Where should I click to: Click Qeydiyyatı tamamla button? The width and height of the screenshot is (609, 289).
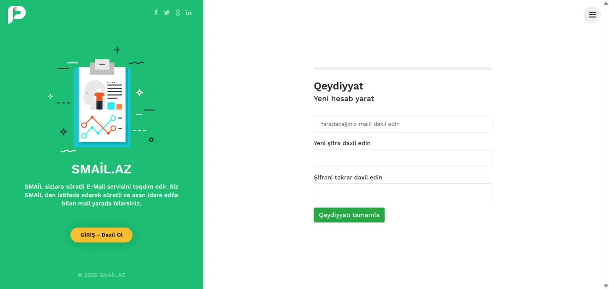click(x=349, y=215)
